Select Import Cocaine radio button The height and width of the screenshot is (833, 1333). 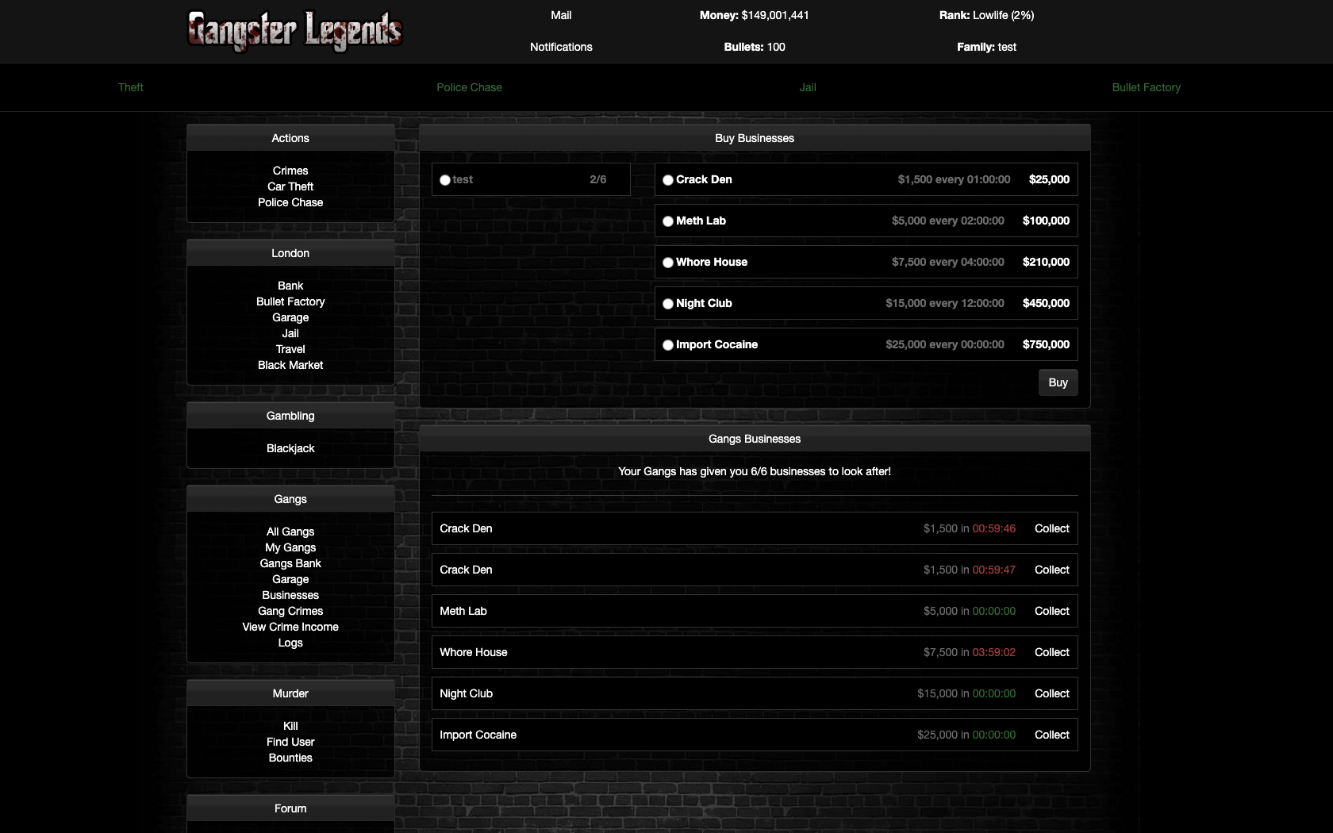[x=668, y=345]
